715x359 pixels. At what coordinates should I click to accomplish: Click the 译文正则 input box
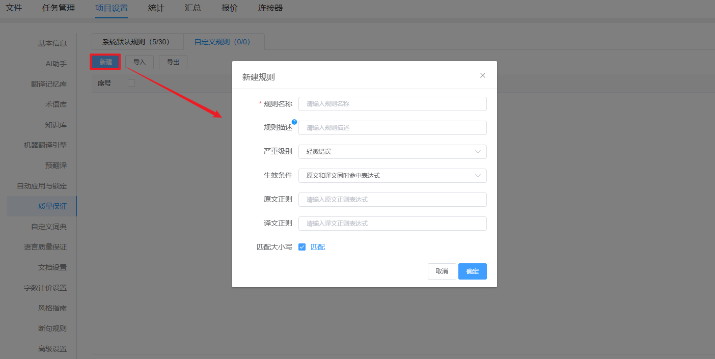(392, 224)
